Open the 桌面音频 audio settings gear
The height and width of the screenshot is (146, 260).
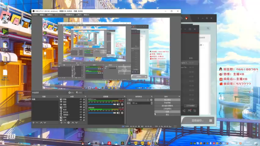click(x=122, y=113)
